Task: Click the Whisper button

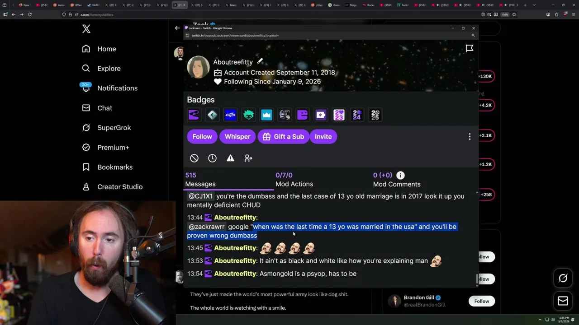Action: click(x=237, y=137)
